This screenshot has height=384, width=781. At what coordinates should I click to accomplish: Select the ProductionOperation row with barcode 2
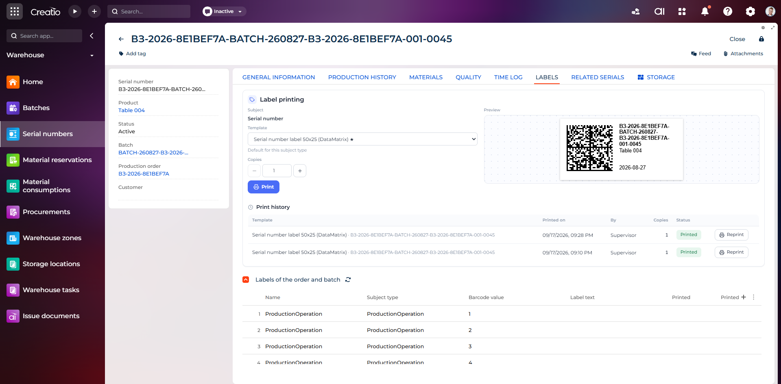(x=502, y=330)
